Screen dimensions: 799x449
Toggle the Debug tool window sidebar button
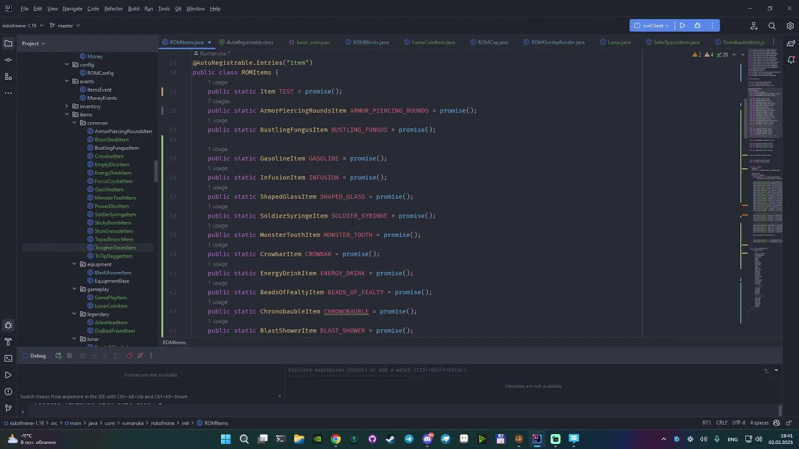[x=8, y=325]
